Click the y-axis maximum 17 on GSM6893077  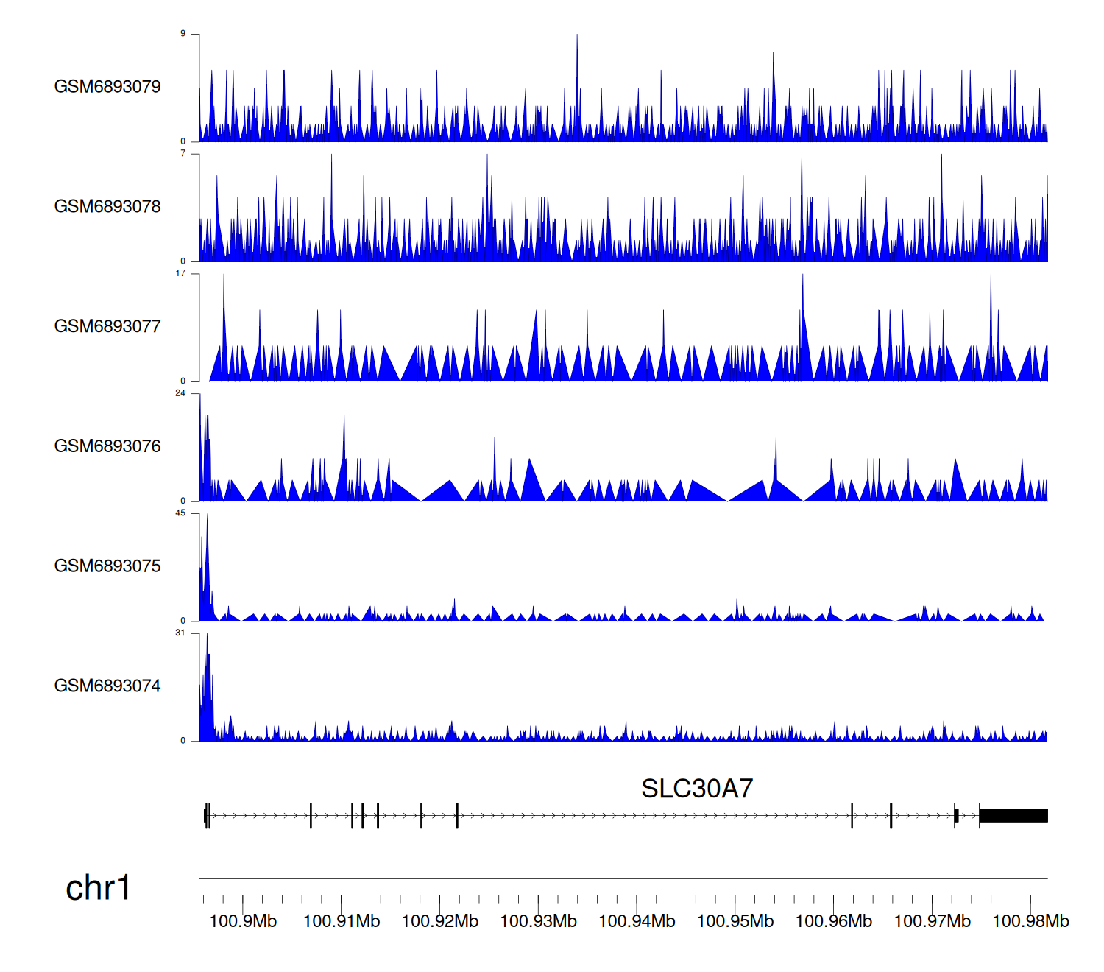[x=180, y=273]
